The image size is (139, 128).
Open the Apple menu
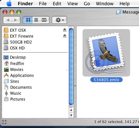pyautogui.click(x=9, y=4)
